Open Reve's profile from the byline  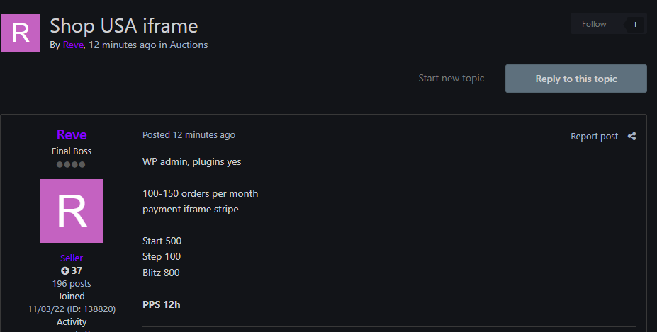click(x=73, y=45)
